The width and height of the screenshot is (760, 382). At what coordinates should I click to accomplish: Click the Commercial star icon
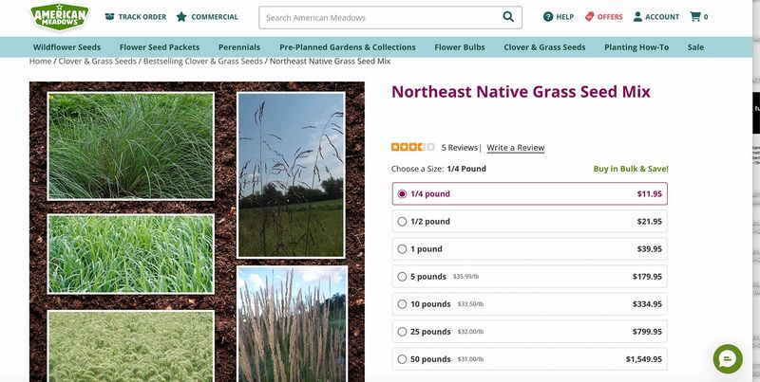[181, 17]
